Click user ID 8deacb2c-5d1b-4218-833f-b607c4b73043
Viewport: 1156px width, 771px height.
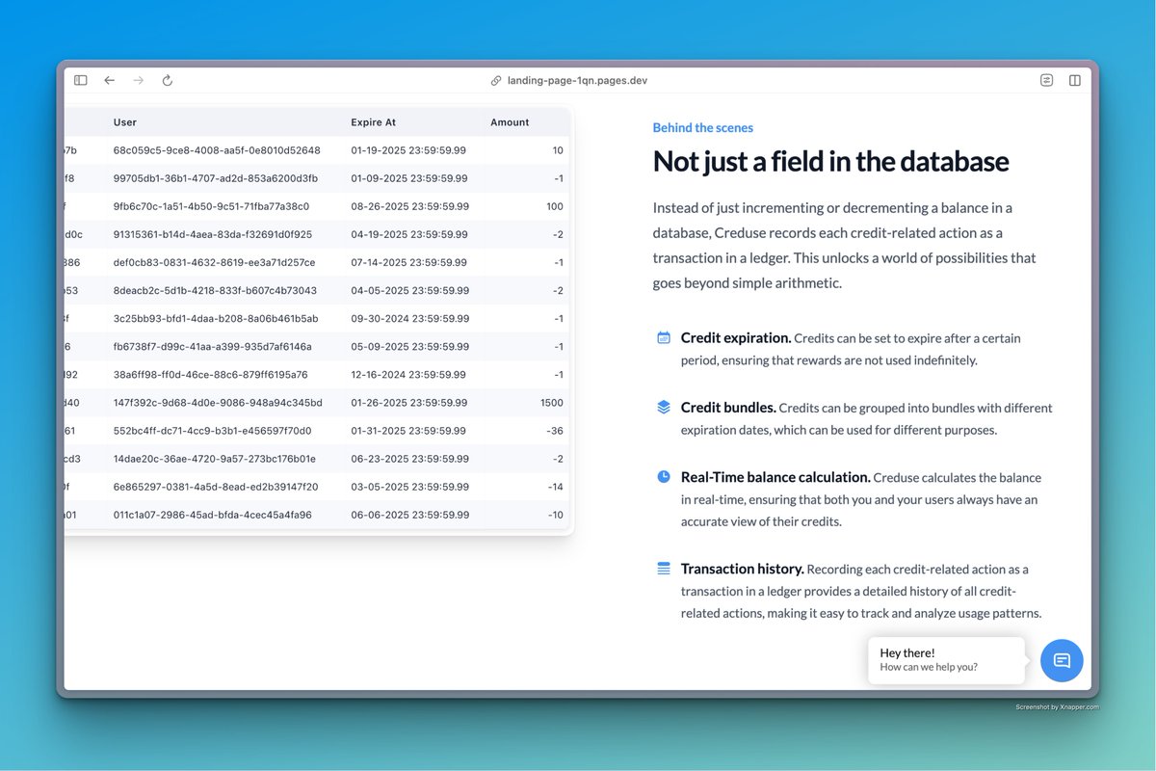tap(215, 290)
